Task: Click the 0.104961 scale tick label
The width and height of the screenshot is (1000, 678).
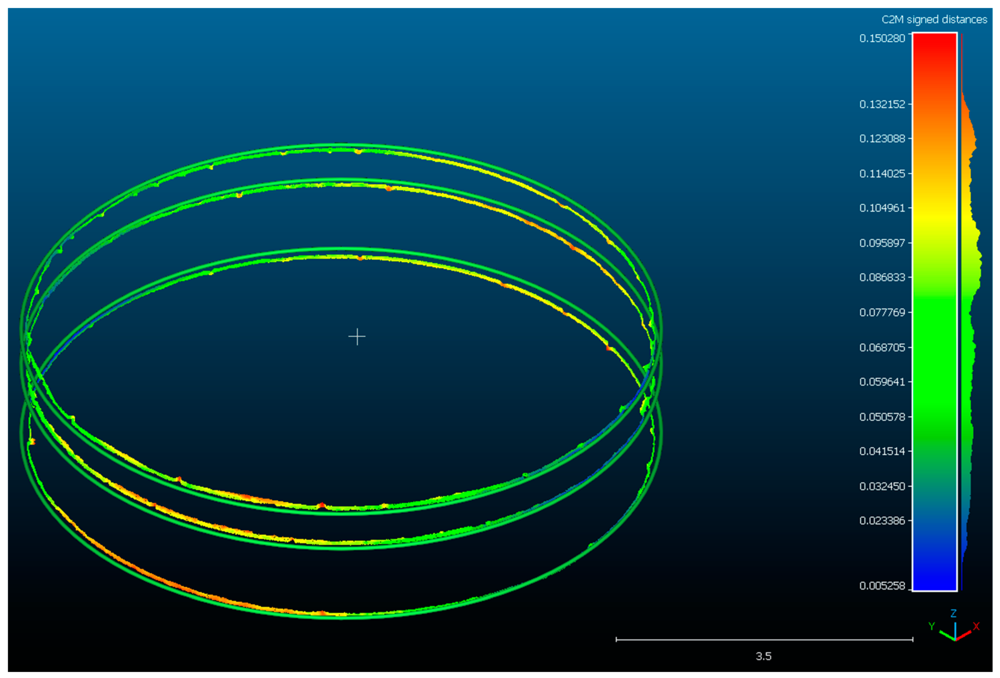Action: tap(882, 208)
